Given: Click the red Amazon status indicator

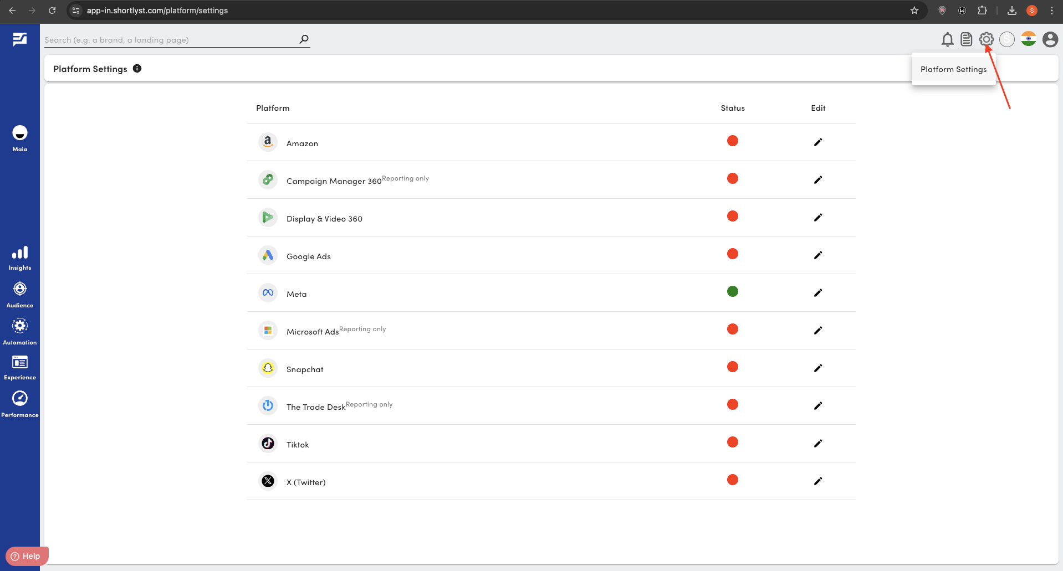Looking at the screenshot, I should 732,141.
